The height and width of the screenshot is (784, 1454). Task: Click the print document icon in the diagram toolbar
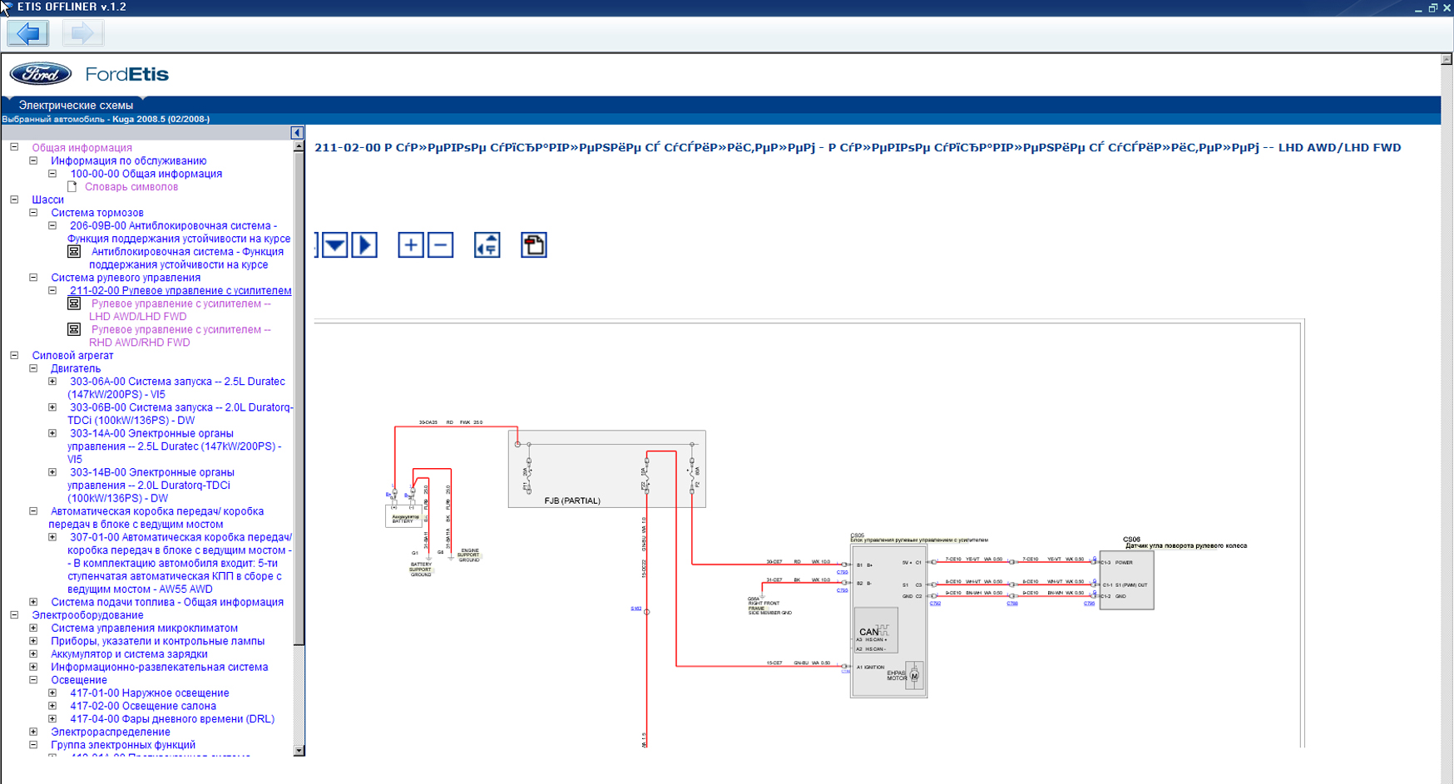click(x=533, y=245)
